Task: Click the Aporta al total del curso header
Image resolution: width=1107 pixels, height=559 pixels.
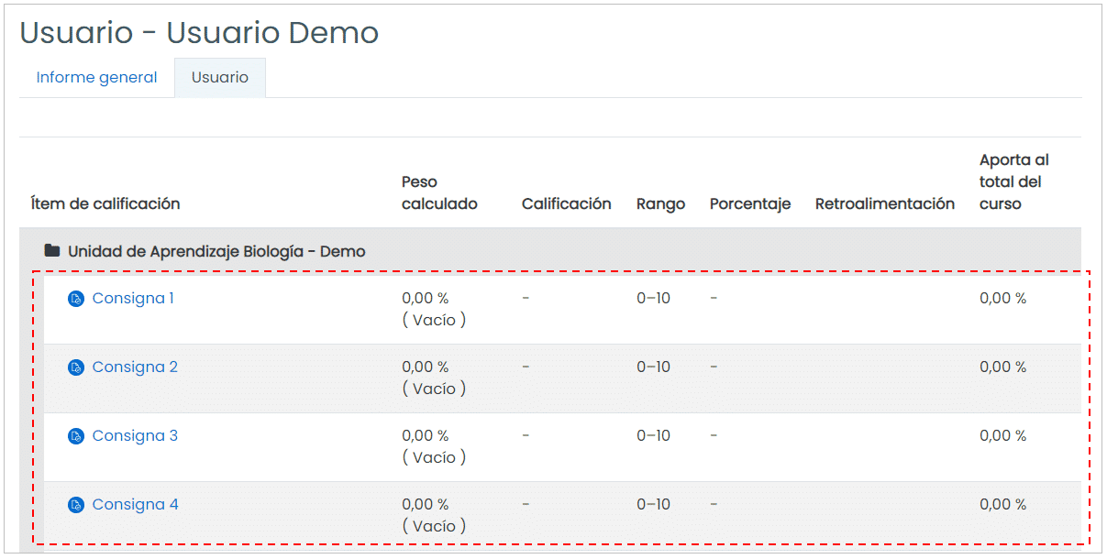Action: coord(1014,182)
